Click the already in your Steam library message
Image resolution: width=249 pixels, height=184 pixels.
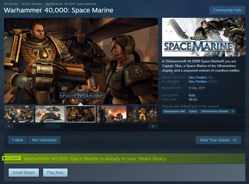[95, 159]
